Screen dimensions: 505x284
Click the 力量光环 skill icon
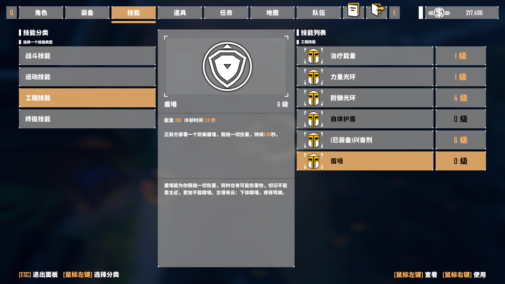314,77
